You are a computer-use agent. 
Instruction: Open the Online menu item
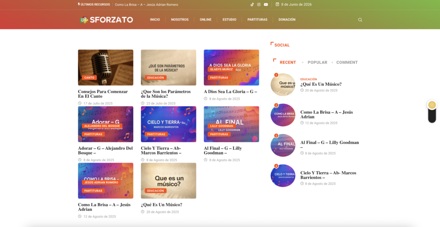click(x=205, y=20)
